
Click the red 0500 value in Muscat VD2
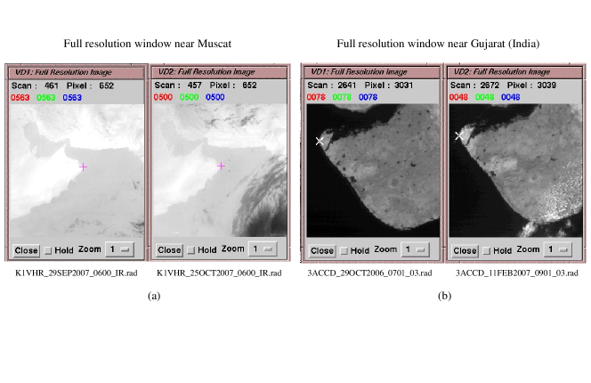point(163,97)
